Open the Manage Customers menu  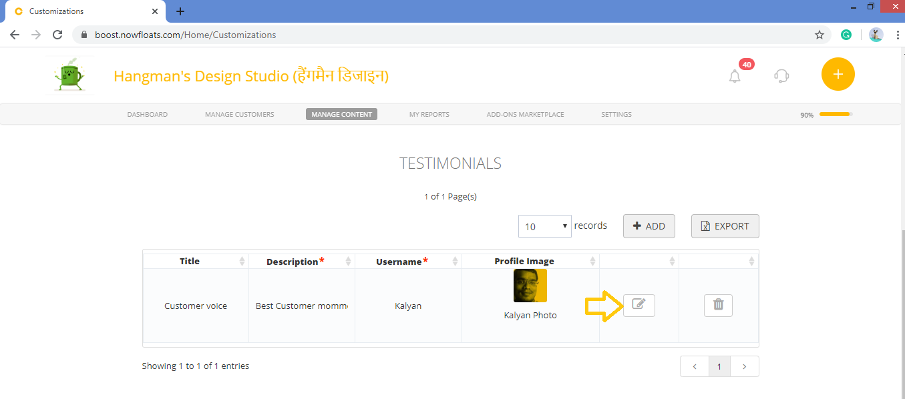pos(239,114)
